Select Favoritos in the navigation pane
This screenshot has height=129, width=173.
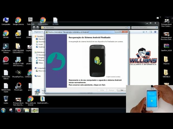click(40, 36)
